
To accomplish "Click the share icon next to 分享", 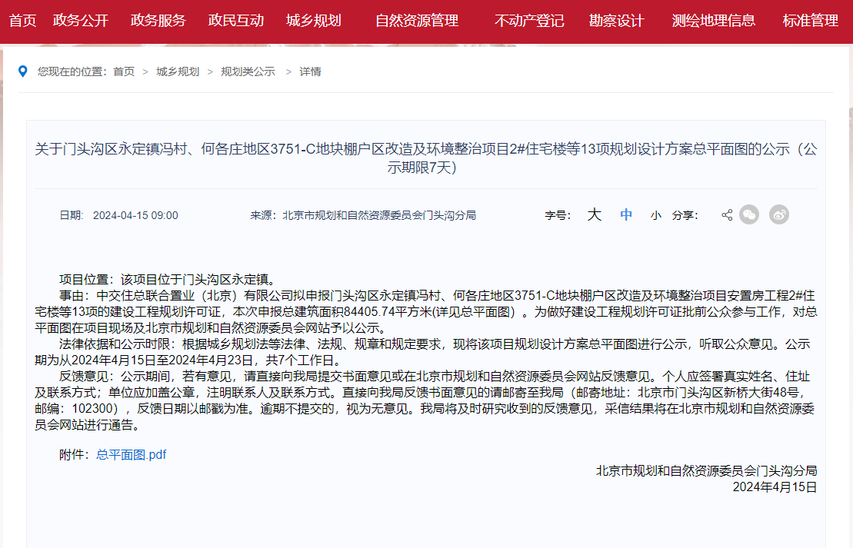I will 727,214.
